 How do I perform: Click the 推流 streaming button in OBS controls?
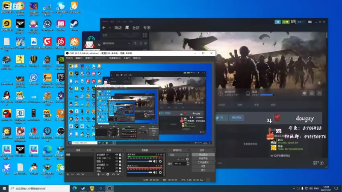203,154
